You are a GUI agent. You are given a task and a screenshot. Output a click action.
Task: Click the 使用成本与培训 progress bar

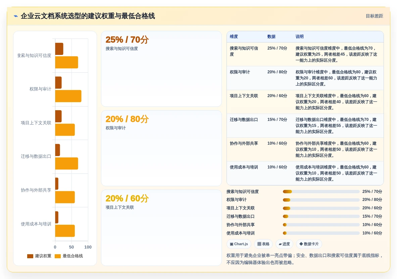click(321, 233)
